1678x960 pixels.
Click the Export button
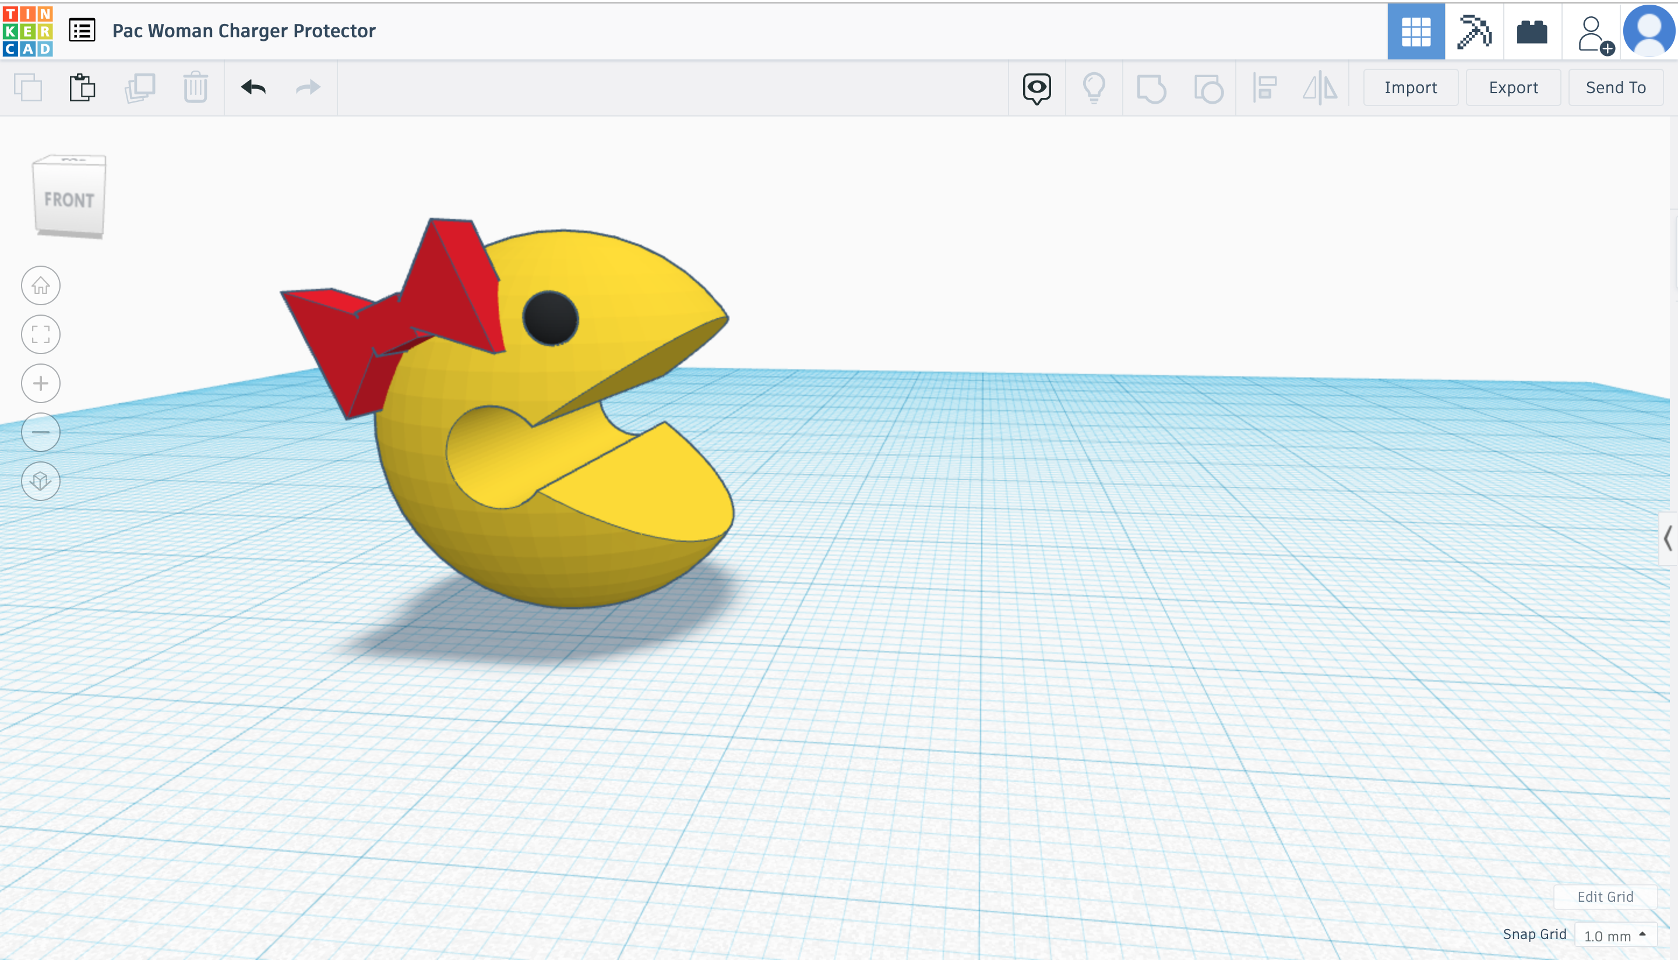click(1513, 87)
